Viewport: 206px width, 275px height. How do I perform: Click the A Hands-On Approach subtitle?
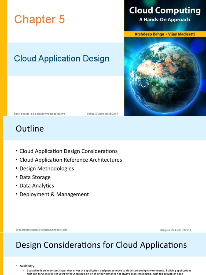(165, 20)
